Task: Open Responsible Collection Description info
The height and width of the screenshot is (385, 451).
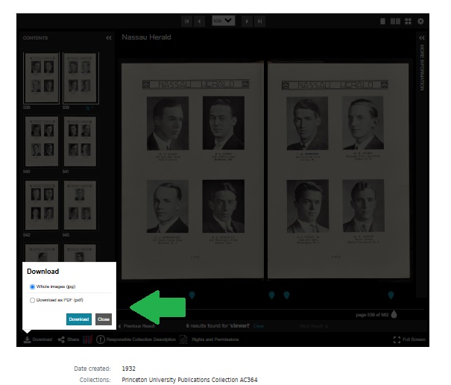Action: (x=136, y=339)
